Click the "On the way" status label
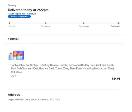 tap(84, 26)
